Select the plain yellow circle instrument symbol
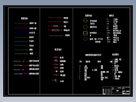Screen dimensions: 136x102 [x=85, y=27]
